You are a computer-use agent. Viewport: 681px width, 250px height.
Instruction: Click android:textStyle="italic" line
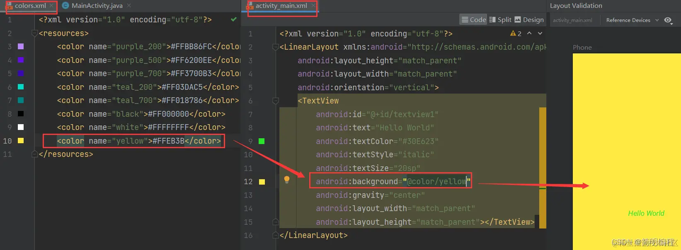375,154
